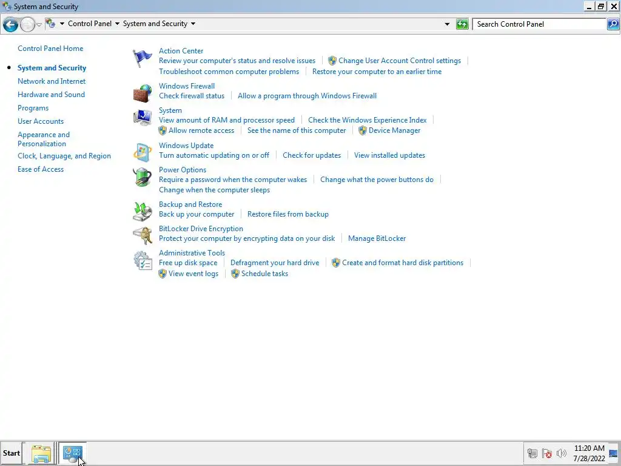The height and width of the screenshot is (466, 621).
Task: Click the volume speaker tray icon
Action: pos(561,453)
